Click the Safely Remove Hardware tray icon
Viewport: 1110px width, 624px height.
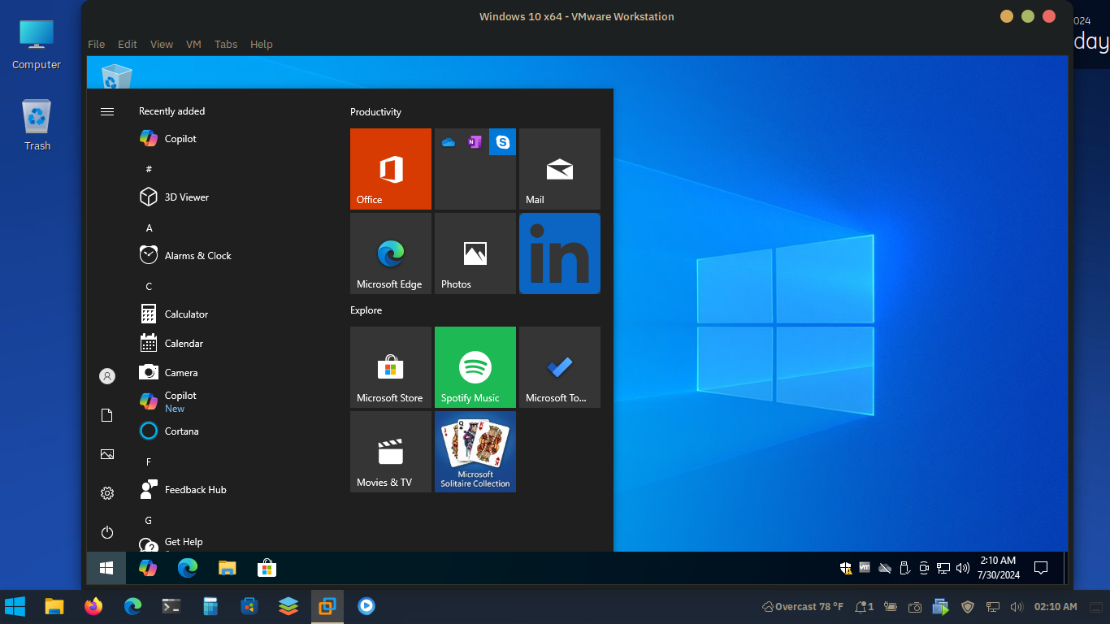click(904, 568)
